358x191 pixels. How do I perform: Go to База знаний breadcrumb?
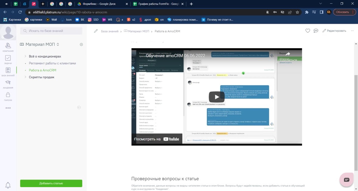pyautogui.click(x=110, y=31)
